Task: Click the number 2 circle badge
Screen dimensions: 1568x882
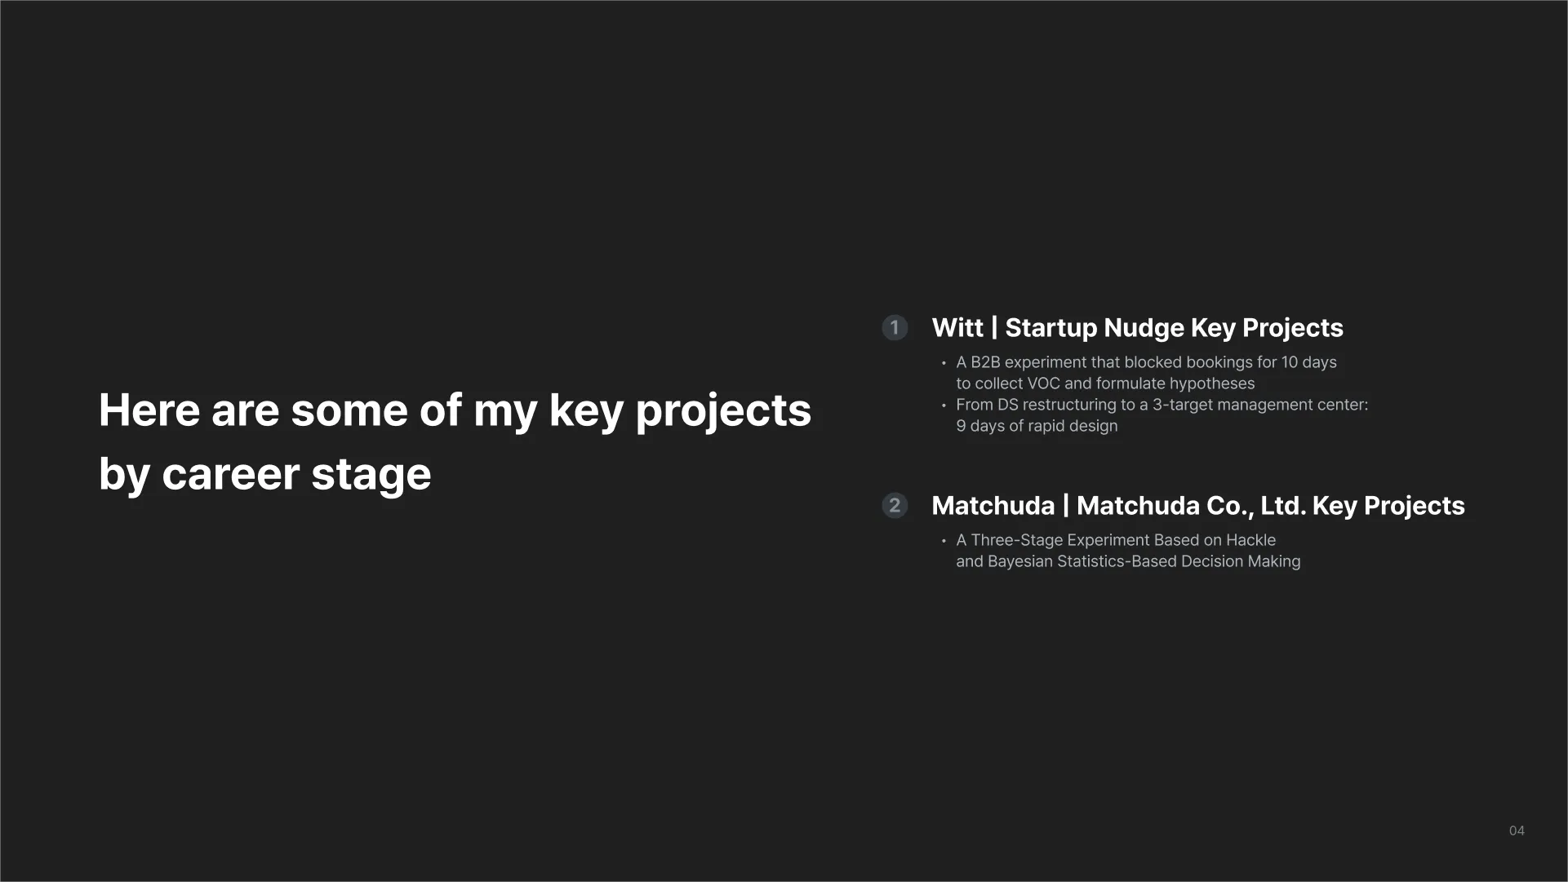Action: point(895,506)
